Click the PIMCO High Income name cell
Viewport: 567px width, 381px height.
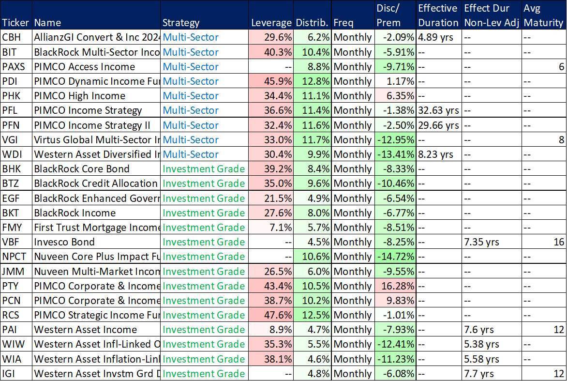click(96, 95)
